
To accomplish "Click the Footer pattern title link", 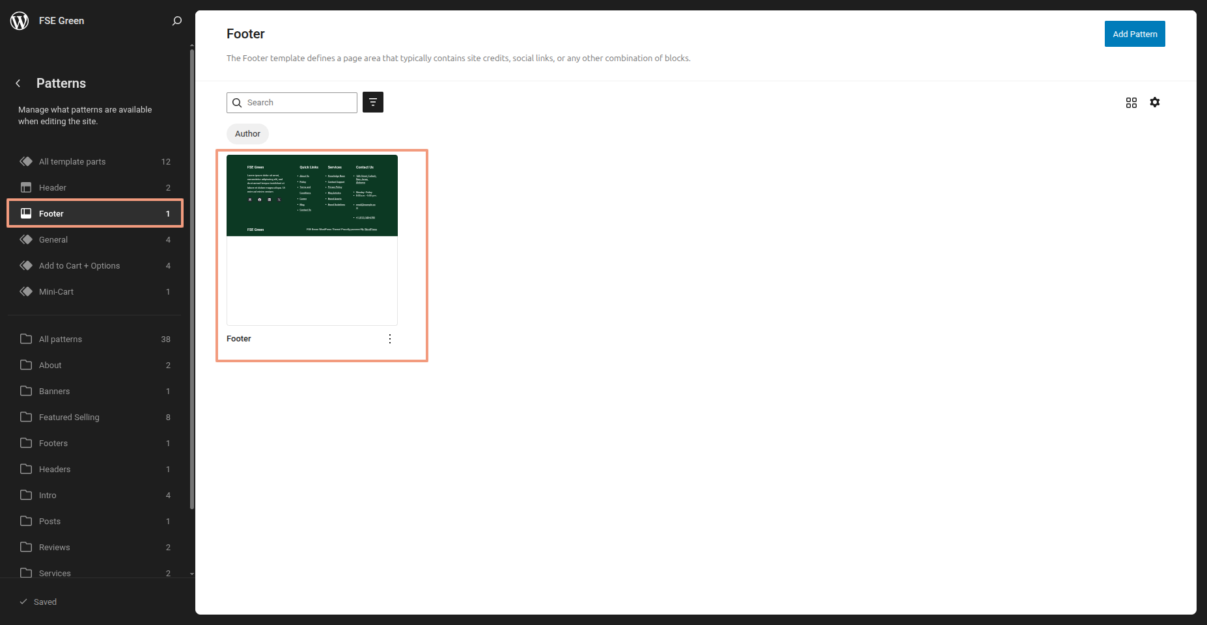I will click(239, 339).
